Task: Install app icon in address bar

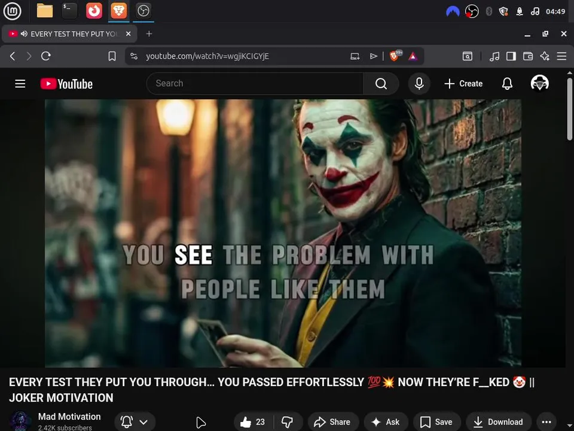Action: click(x=355, y=56)
